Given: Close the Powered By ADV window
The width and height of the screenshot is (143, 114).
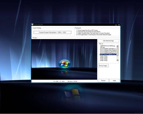Looking at the screenshot, I should [x=119, y=25].
